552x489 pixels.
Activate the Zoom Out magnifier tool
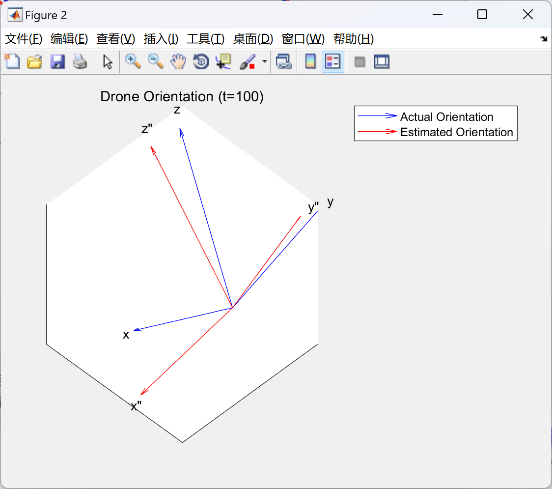(156, 61)
